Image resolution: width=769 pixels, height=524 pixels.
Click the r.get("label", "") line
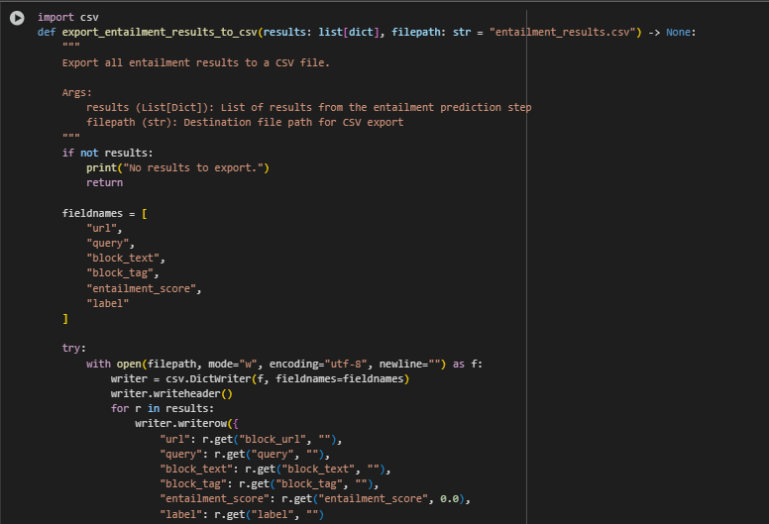pyautogui.click(x=242, y=514)
